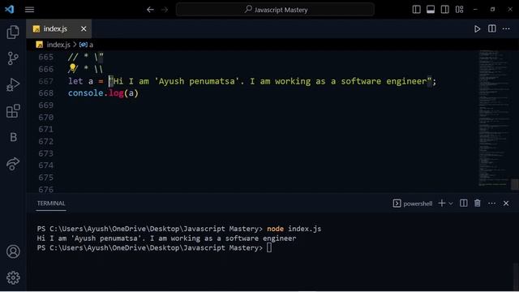Click the terminal prompt cursor
Viewport: 519px width, 292px height.
click(269, 248)
